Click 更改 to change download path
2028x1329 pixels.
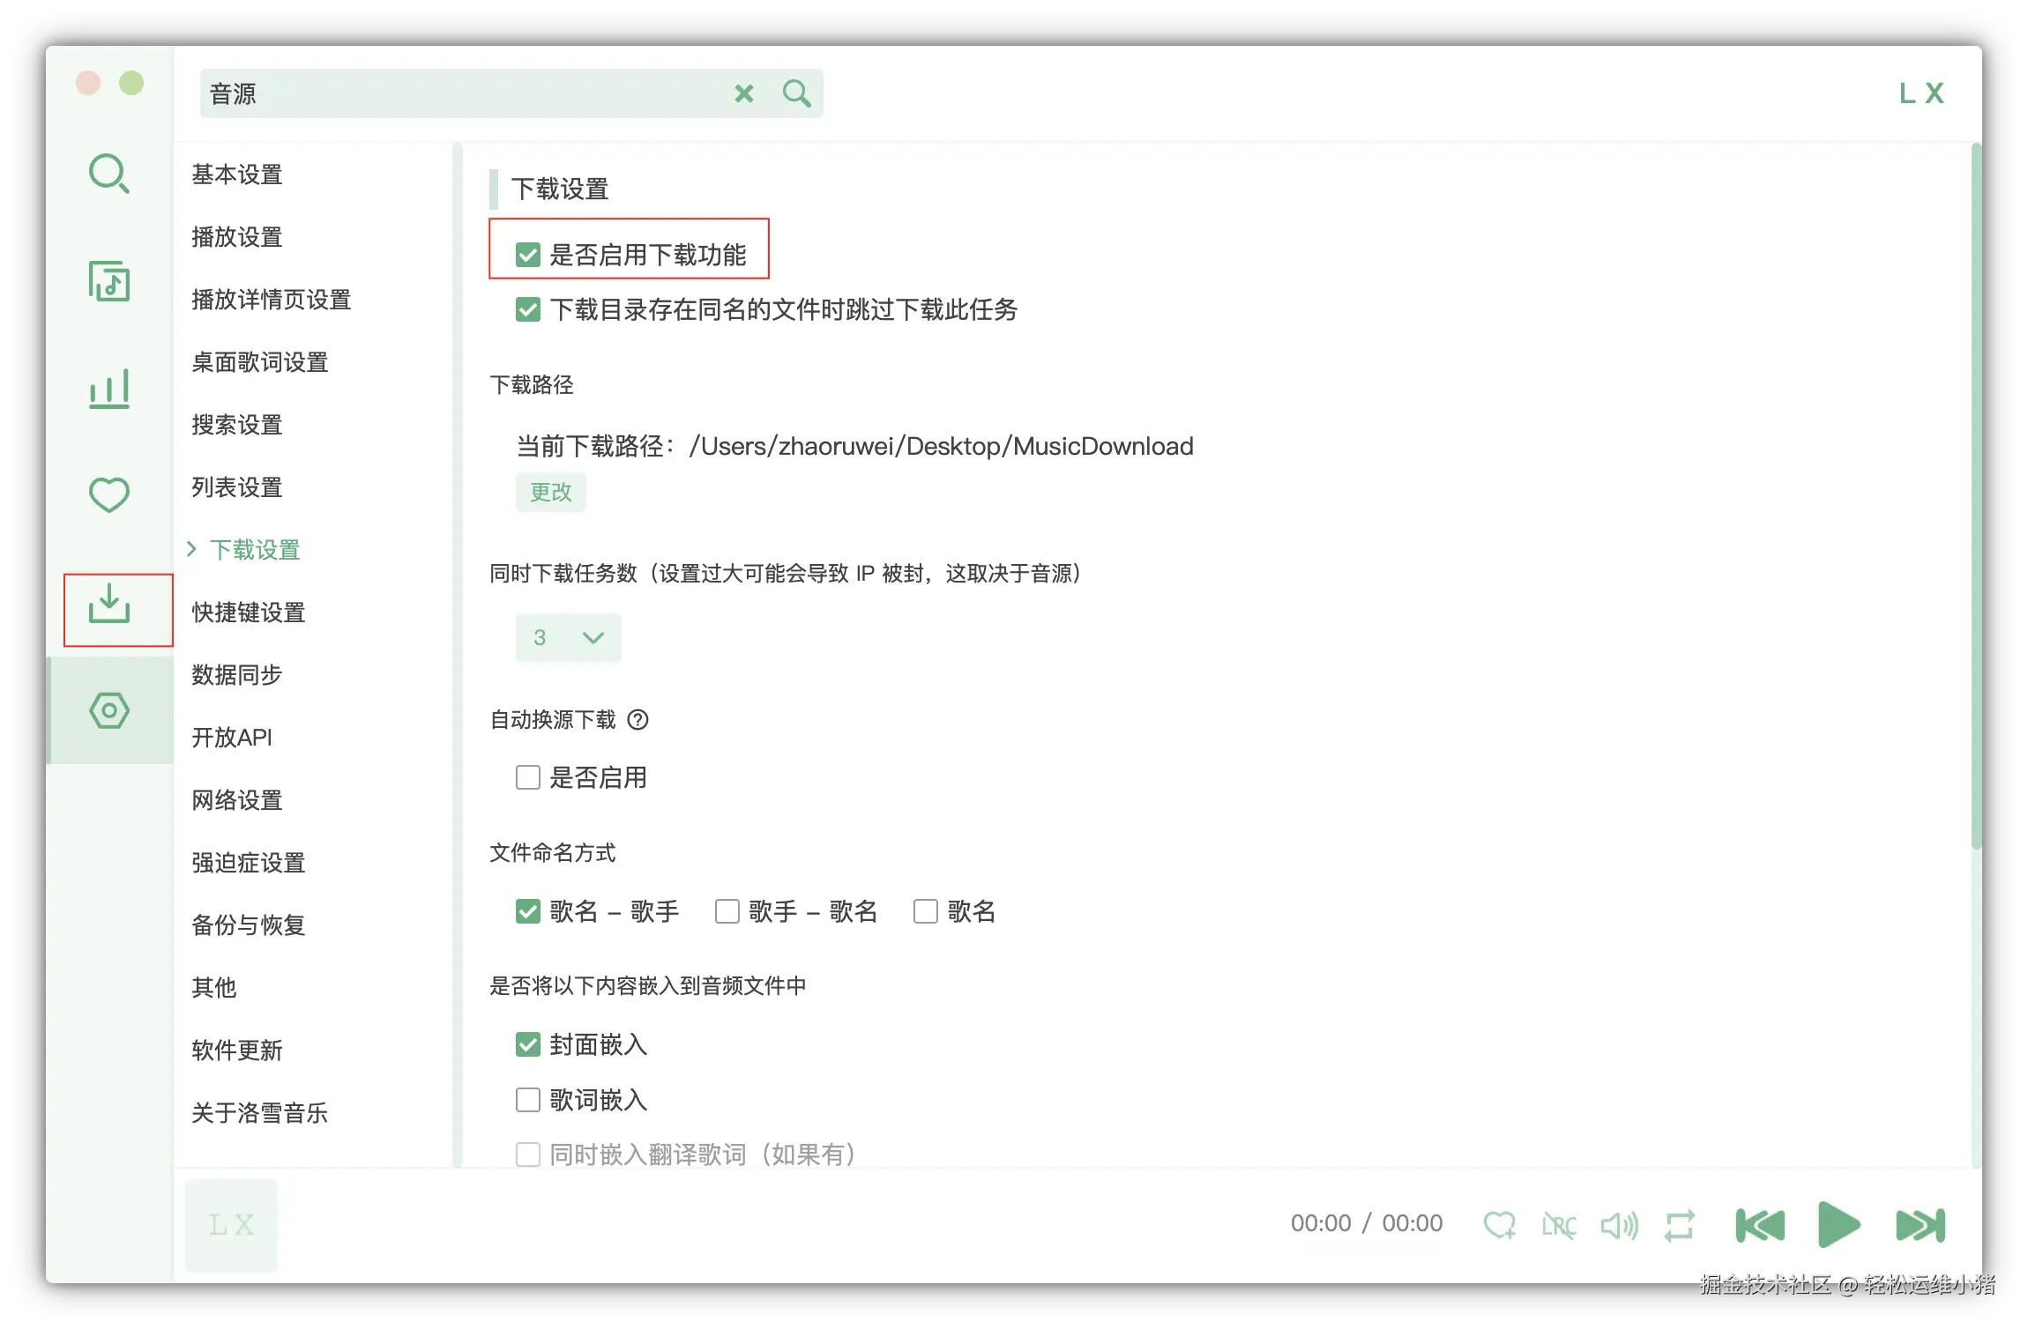point(551,492)
